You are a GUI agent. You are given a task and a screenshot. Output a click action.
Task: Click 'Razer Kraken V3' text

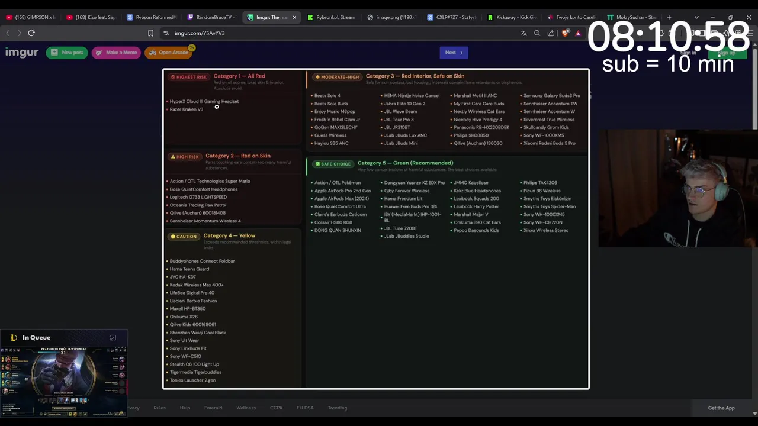[187, 109]
